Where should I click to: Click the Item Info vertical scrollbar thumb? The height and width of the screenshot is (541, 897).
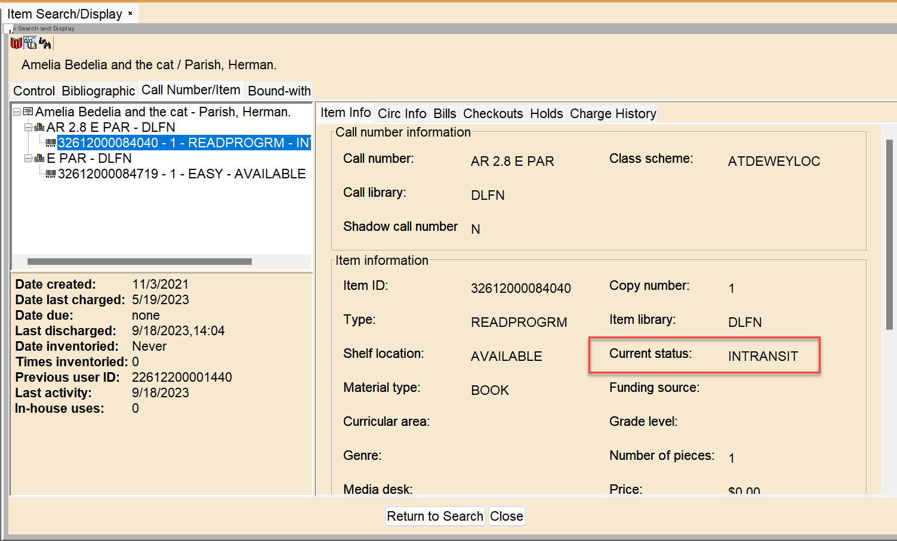[889, 234]
